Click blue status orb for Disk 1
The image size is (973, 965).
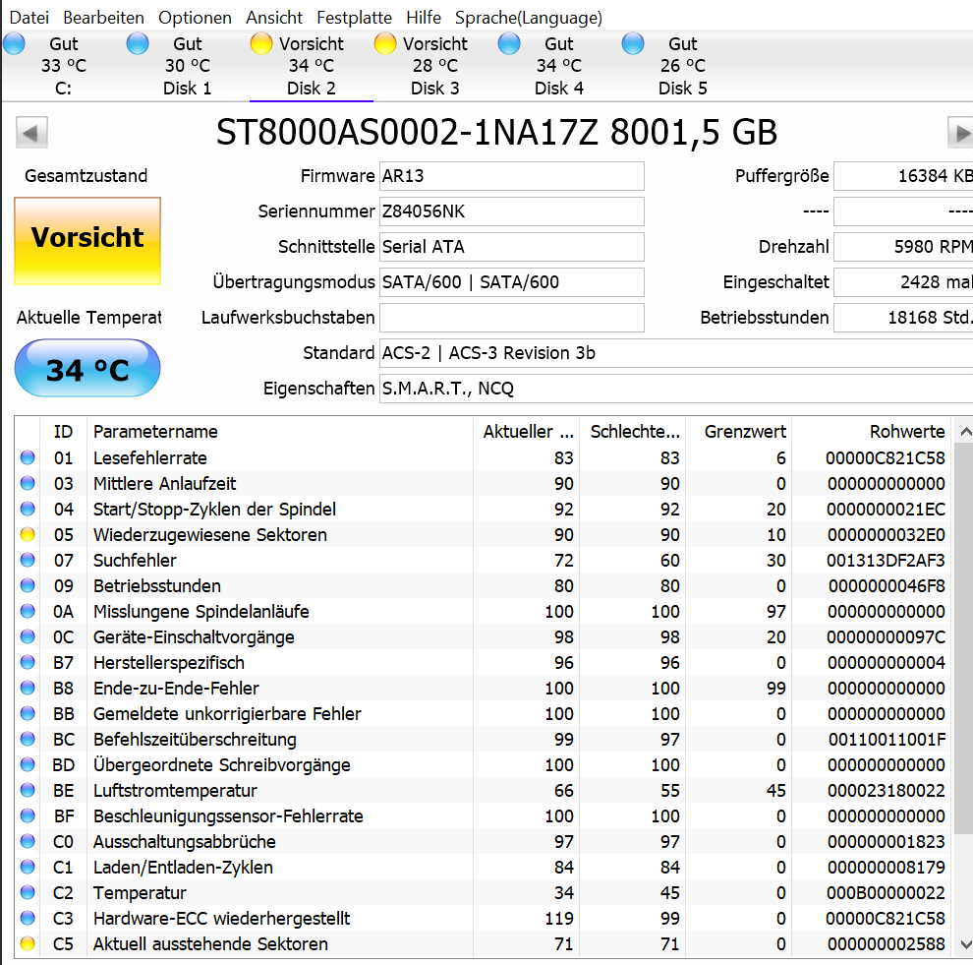point(138,43)
